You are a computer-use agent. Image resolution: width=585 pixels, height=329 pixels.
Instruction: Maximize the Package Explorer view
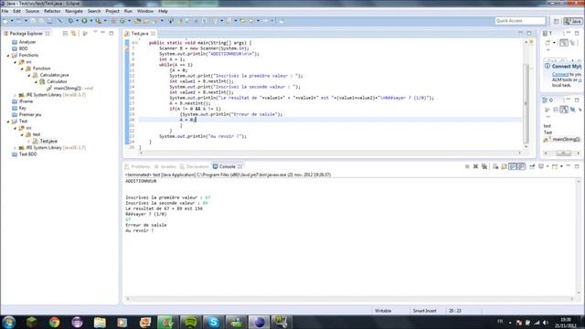click(x=112, y=33)
